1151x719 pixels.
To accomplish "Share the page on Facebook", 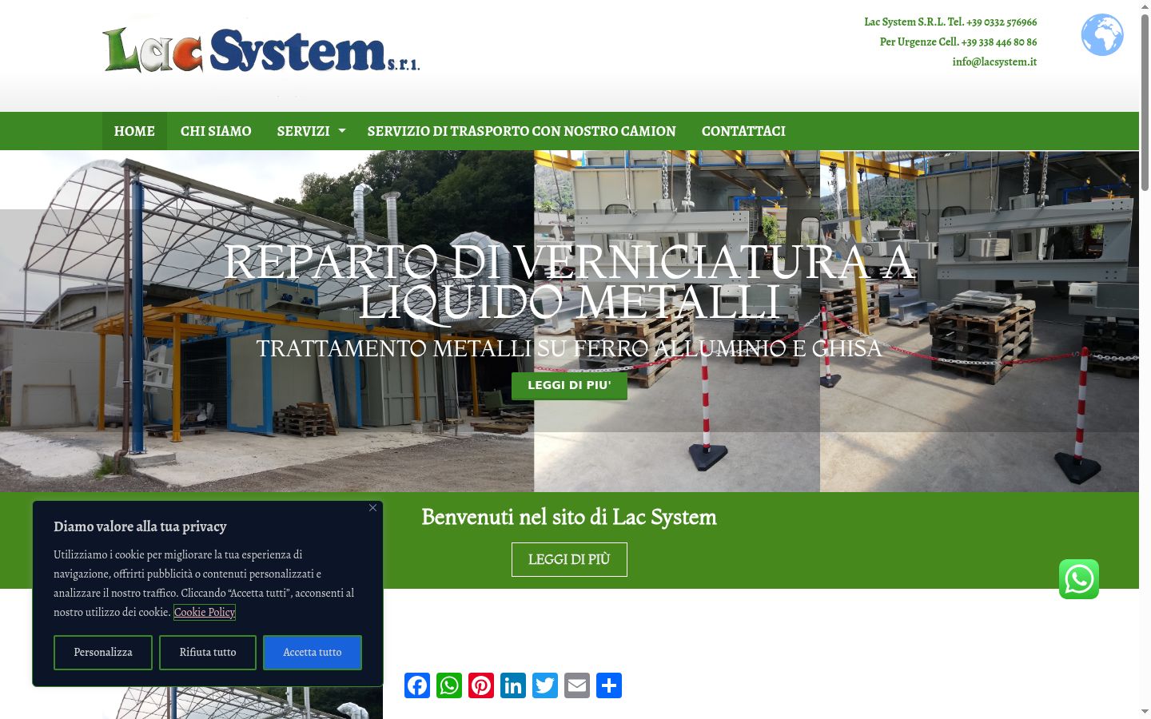I will [x=417, y=685].
